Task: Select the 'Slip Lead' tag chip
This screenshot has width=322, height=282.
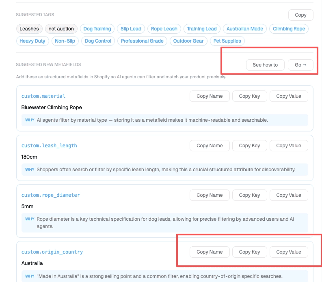Action: [x=131, y=29]
